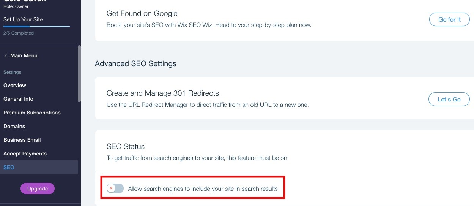Screen dimensions: 474x206
Task: Select General Info in the sidebar
Action: [18, 99]
